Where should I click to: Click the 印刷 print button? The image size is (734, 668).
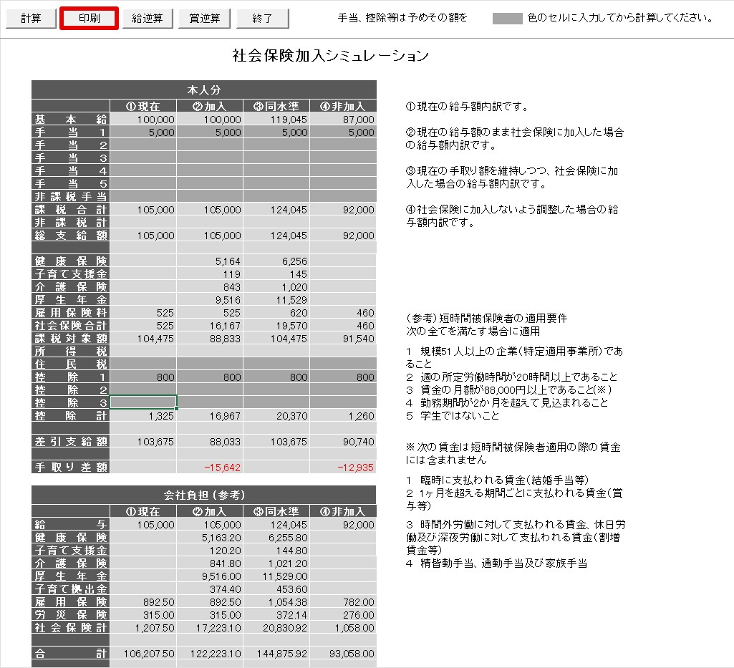pos(89,18)
